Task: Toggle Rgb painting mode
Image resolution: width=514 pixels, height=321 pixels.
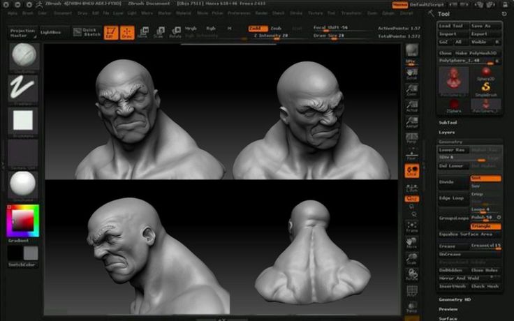Action: point(211,29)
